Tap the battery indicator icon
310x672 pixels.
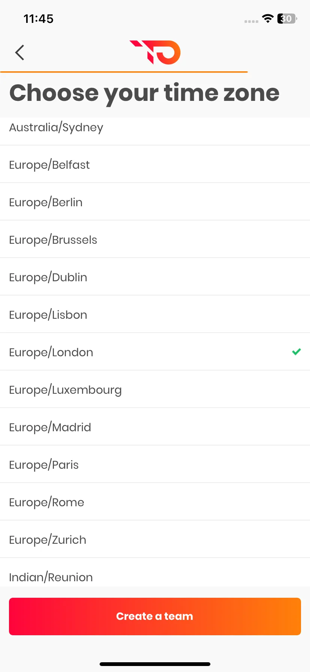(287, 18)
